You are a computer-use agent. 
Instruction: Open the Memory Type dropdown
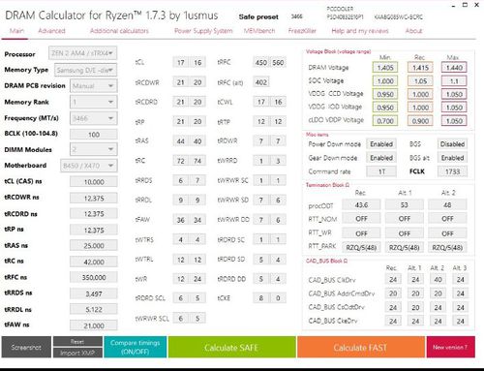85,70
